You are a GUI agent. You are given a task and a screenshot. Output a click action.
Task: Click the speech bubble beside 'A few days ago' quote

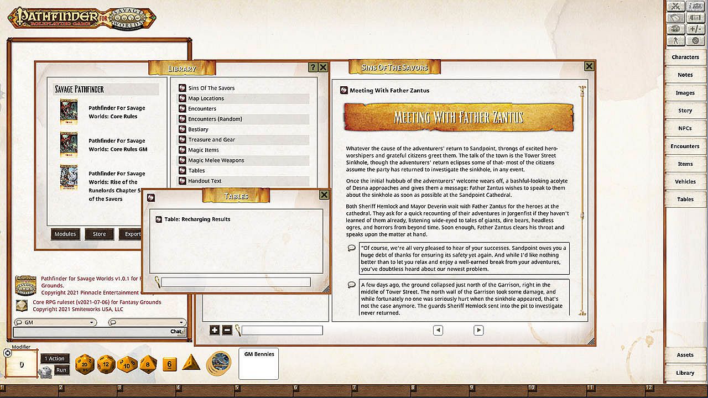(351, 285)
